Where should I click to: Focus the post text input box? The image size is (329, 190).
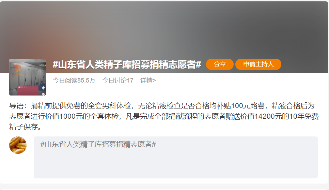click(x=176, y=157)
